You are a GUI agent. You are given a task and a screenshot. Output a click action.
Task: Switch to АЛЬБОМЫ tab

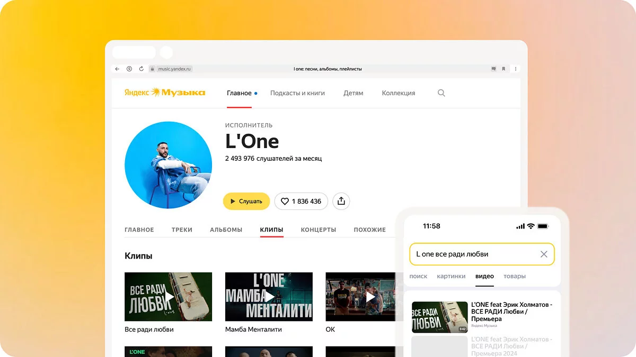pyautogui.click(x=226, y=230)
